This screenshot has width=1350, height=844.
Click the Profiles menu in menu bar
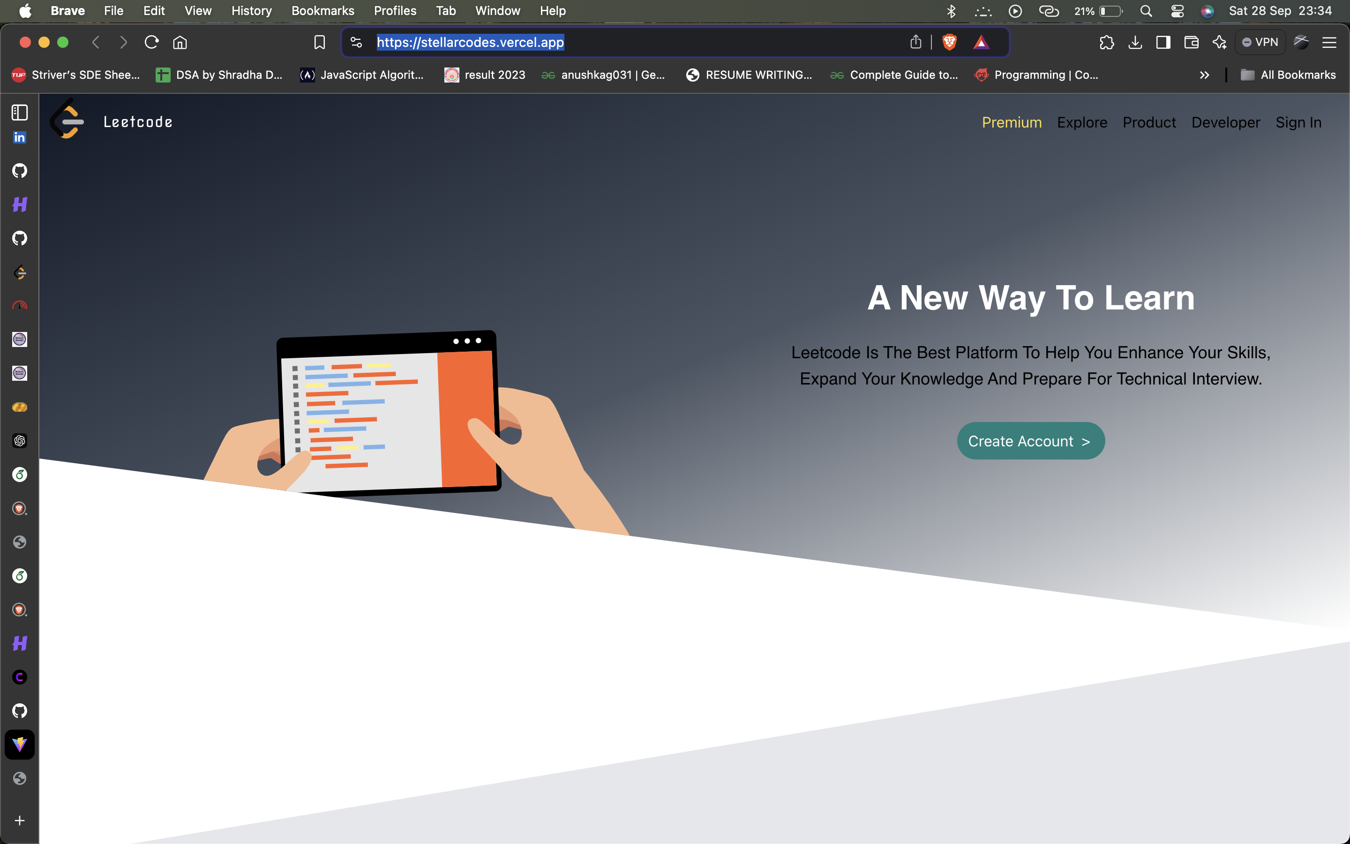coord(395,11)
